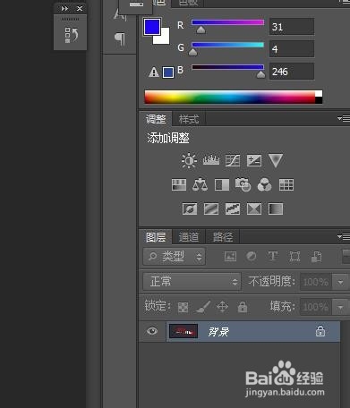Toggle filter for adjustment layers
Screen dimensions: 350x408
252,256
